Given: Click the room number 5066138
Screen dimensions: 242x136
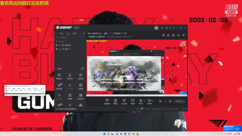Looking at the screenshot, I should point(119,37).
